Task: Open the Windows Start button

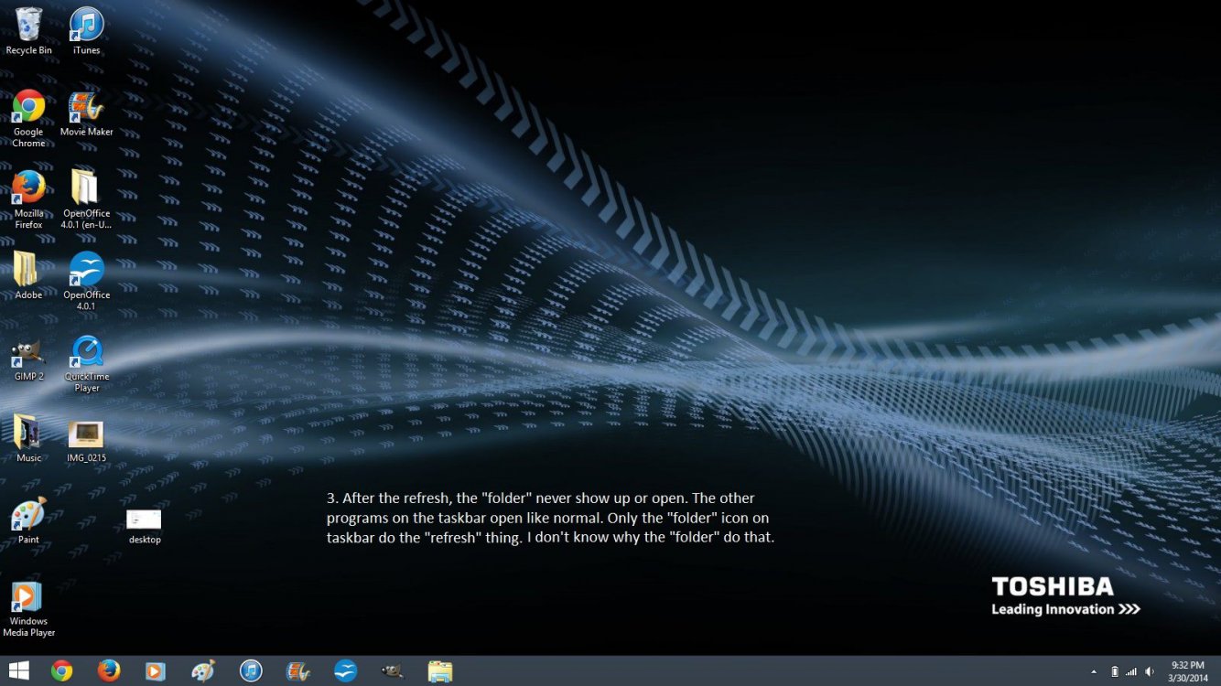Action: pos(18,670)
